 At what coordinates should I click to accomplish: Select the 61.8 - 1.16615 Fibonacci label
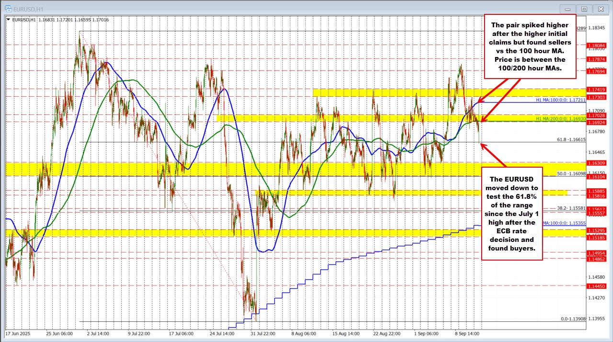point(571,139)
